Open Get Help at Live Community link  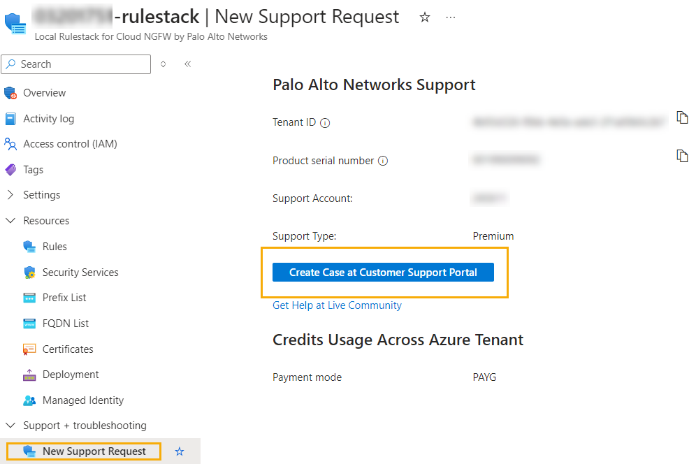coord(337,305)
